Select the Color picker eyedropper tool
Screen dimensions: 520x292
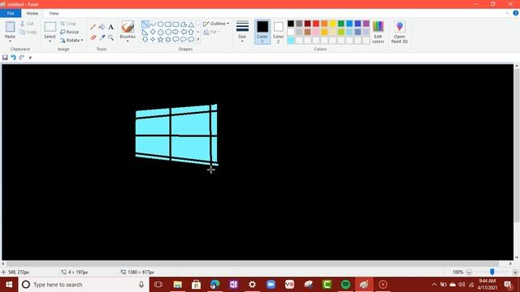(102, 37)
